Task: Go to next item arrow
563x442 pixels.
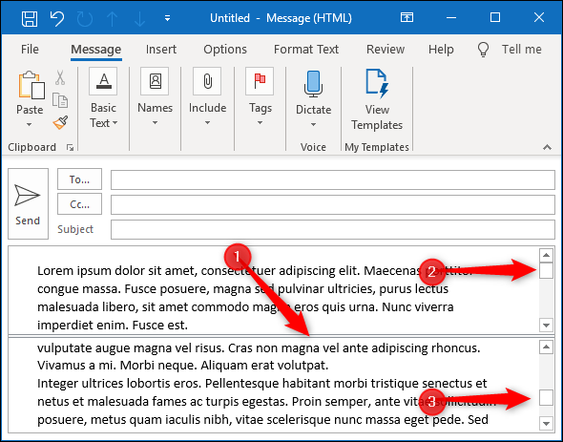Action: pos(139,18)
